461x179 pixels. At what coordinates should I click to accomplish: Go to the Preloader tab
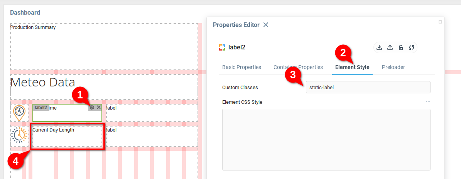pos(393,67)
